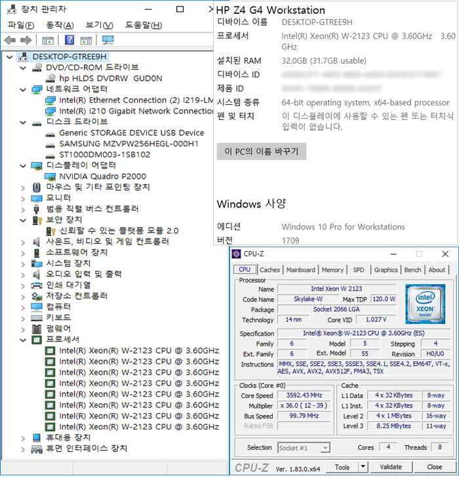Collapse the 디스플레이 어댑터 category
The height and width of the screenshot is (478, 459).
[23, 166]
